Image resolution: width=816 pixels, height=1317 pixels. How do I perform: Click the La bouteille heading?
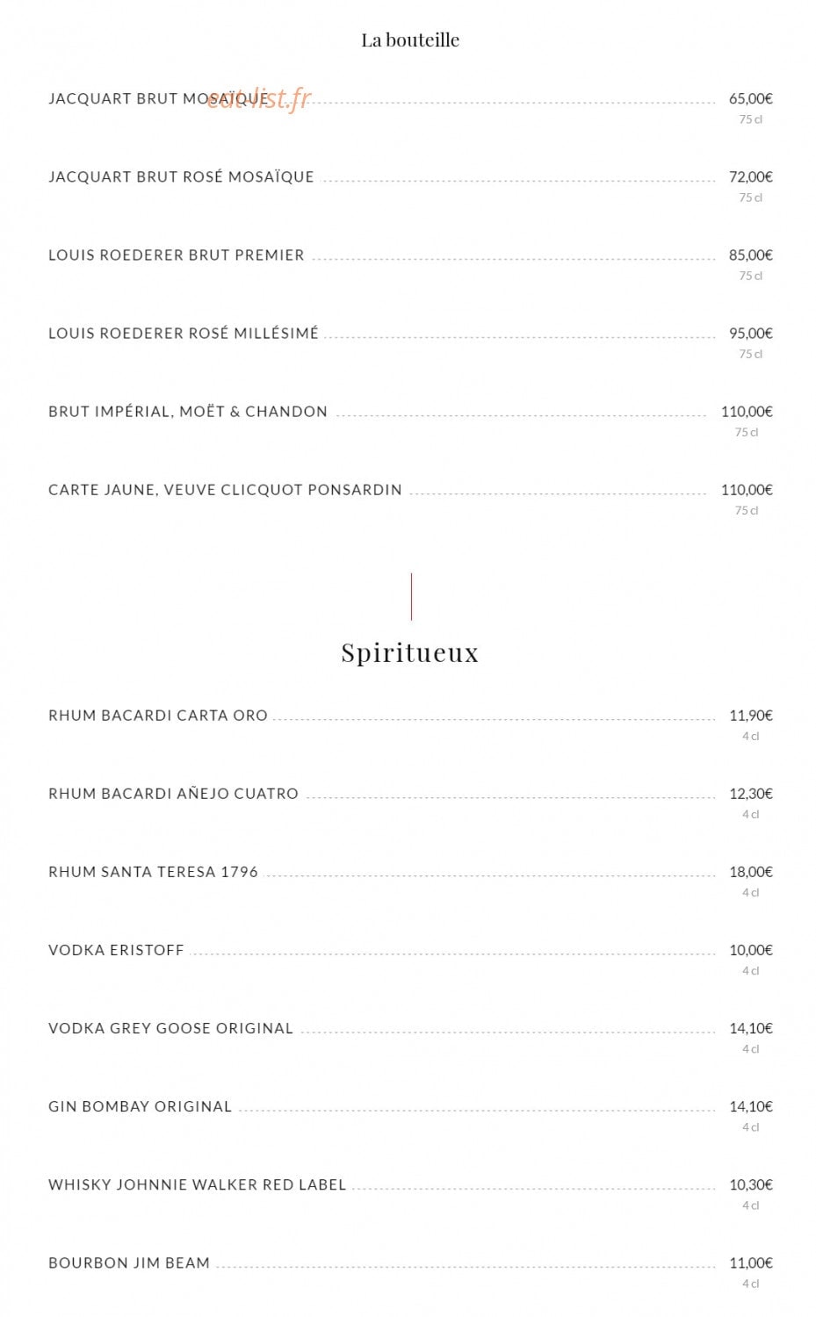tap(410, 40)
